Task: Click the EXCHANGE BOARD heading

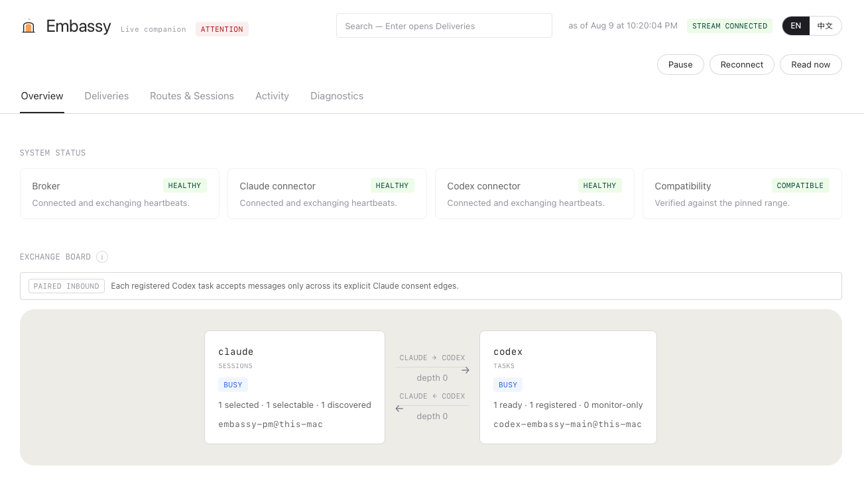Action: (55, 257)
